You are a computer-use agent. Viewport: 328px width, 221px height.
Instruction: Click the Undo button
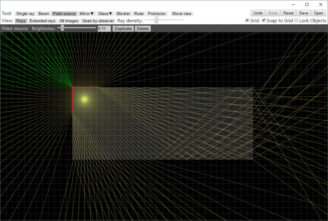coord(258,13)
